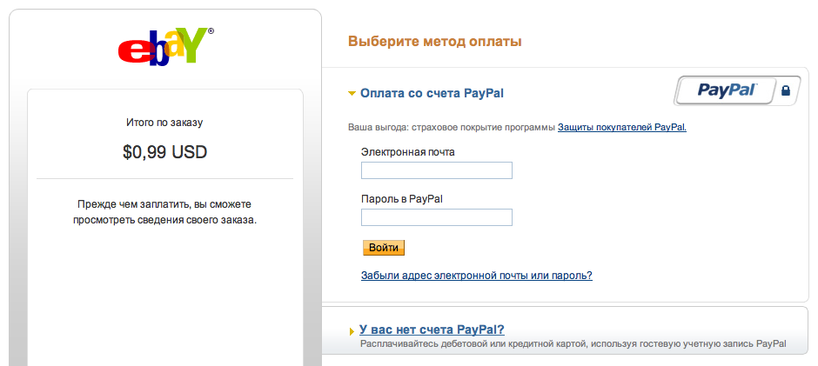Expand the no PayPal account section arrow
This screenshot has height=366, width=818.
[x=352, y=331]
